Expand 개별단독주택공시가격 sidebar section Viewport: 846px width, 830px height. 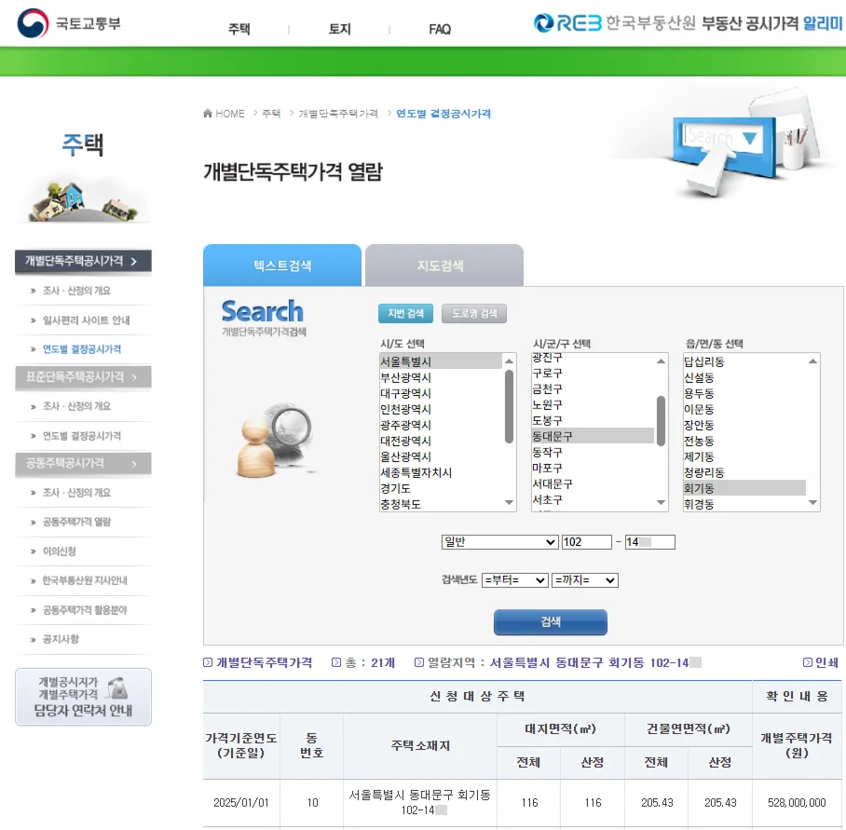point(83,261)
